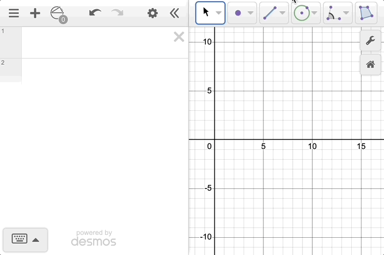Select the Point tool
The width and height of the screenshot is (384, 255).
(x=238, y=13)
